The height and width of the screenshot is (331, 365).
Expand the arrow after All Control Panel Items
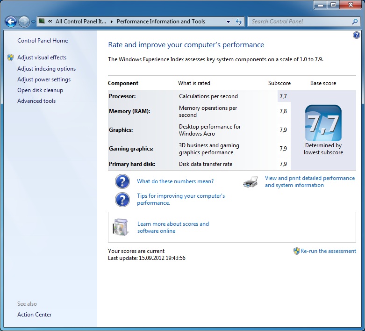(112, 22)
